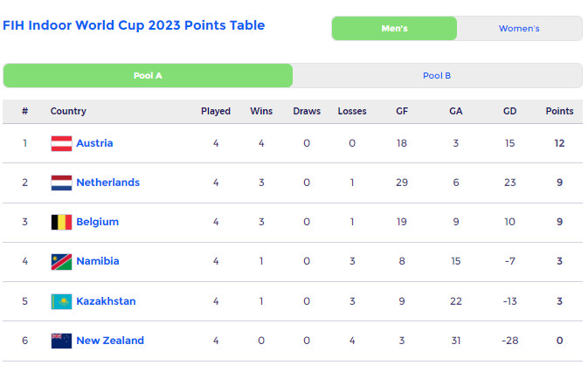This screenshot has width=588, height=379.
Task: Open the New Zealand team link
Action: pyautogui.click(x=110, y=341)
